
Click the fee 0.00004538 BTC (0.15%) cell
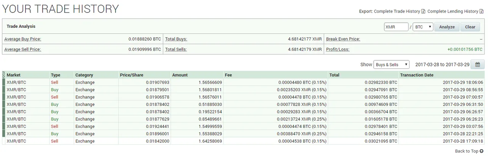coord(276,141)
